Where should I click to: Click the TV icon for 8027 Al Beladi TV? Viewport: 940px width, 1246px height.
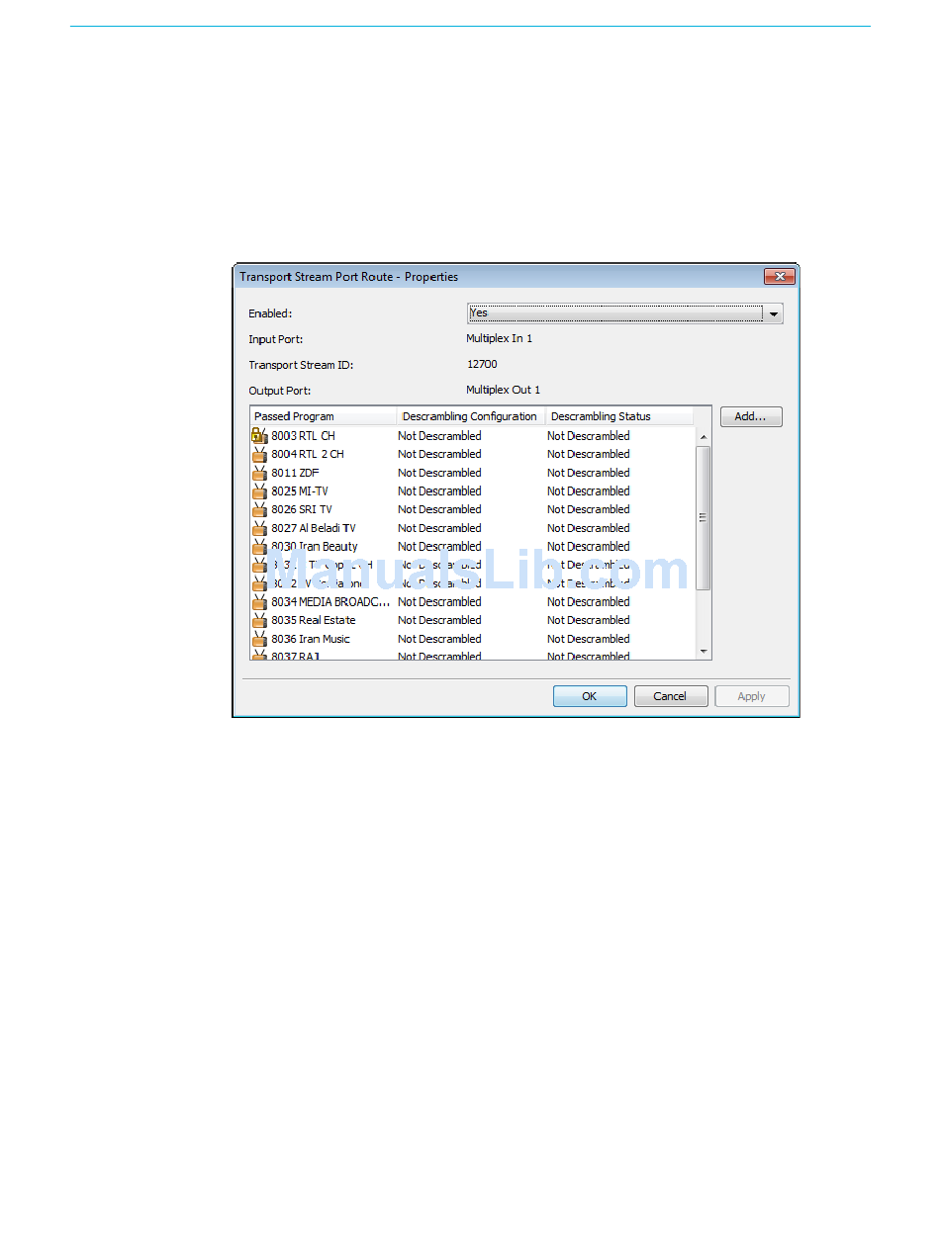tap(259, 528)
